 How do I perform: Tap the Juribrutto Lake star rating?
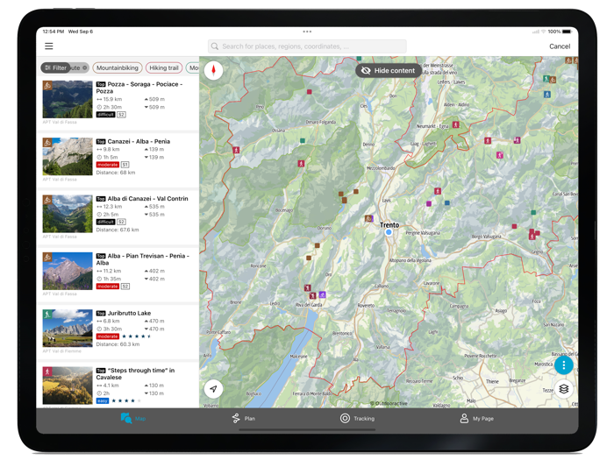(x=137, y=336)
